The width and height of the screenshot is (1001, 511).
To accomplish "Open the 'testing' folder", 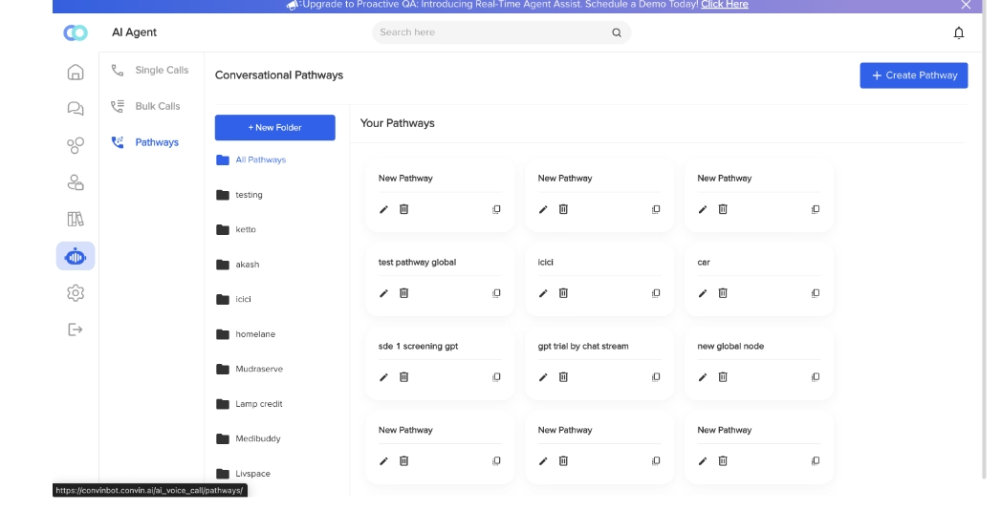I will point(239,195).
